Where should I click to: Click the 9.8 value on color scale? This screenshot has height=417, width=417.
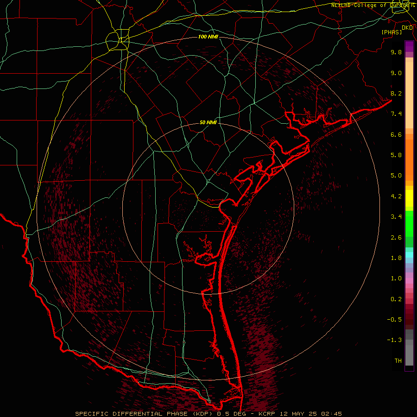[396, 52]
